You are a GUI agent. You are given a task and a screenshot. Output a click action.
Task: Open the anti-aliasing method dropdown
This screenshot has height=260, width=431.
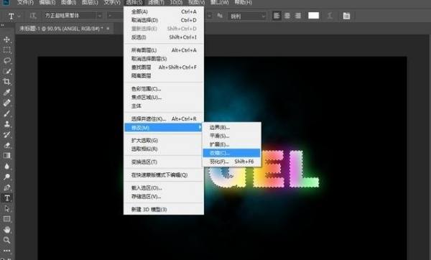pyautogui.click(x=247, y=17)
